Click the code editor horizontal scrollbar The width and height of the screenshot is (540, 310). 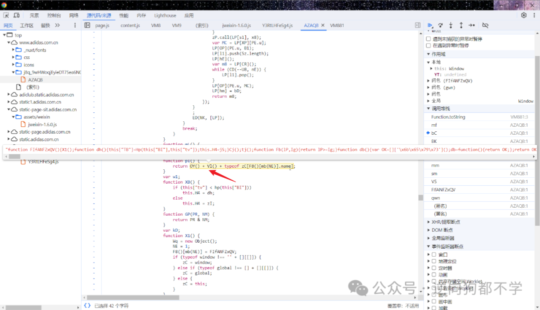pyautogui.click(x=133, y=298)
